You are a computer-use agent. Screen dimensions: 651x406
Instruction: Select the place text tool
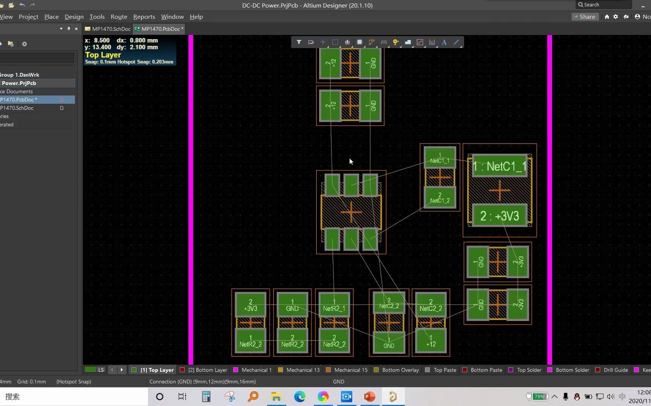[x=444, y=42]
